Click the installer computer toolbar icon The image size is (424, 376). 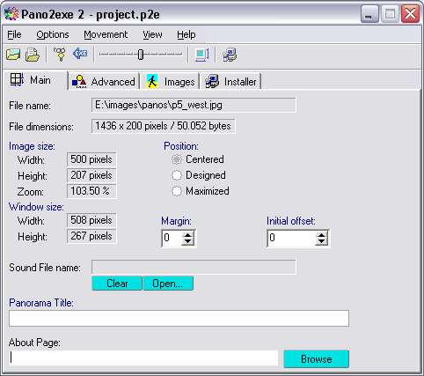pos(230,55)
